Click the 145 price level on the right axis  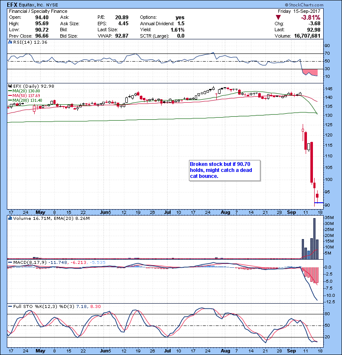click(329, 89)
